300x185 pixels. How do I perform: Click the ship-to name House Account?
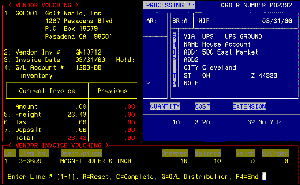click(x=226, y=44)
